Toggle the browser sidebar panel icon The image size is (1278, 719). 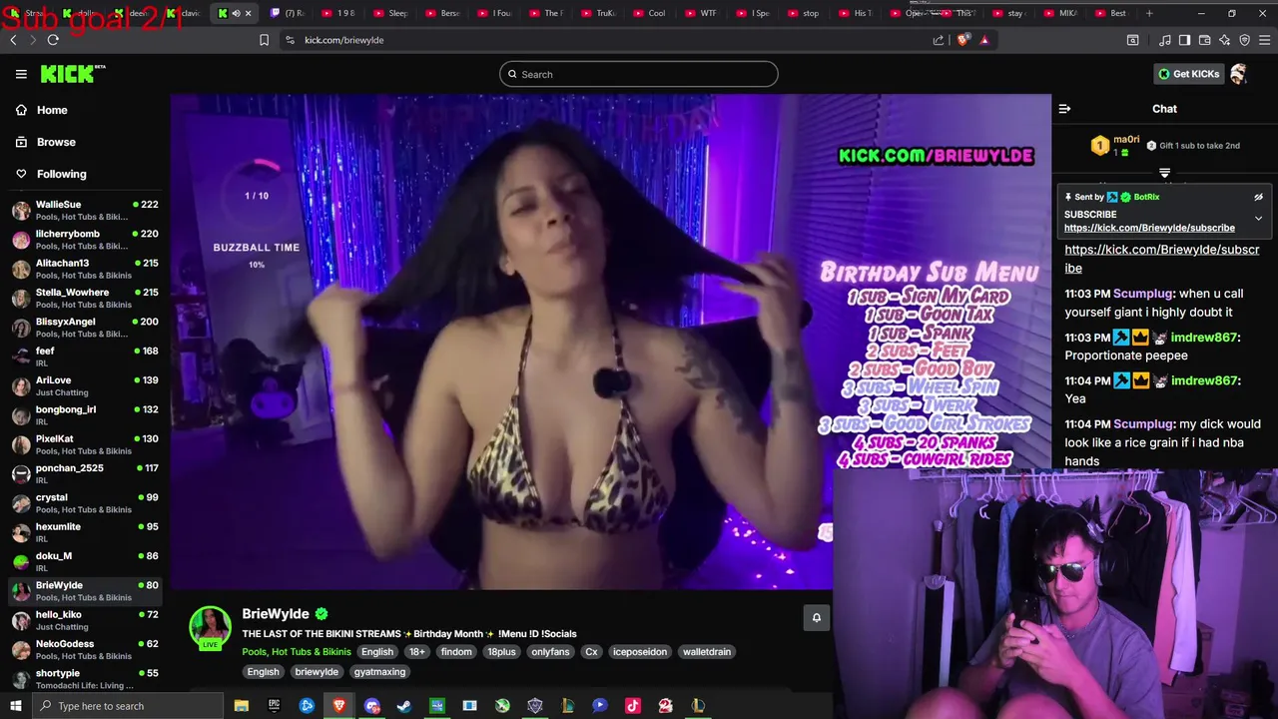[1184, 40]
